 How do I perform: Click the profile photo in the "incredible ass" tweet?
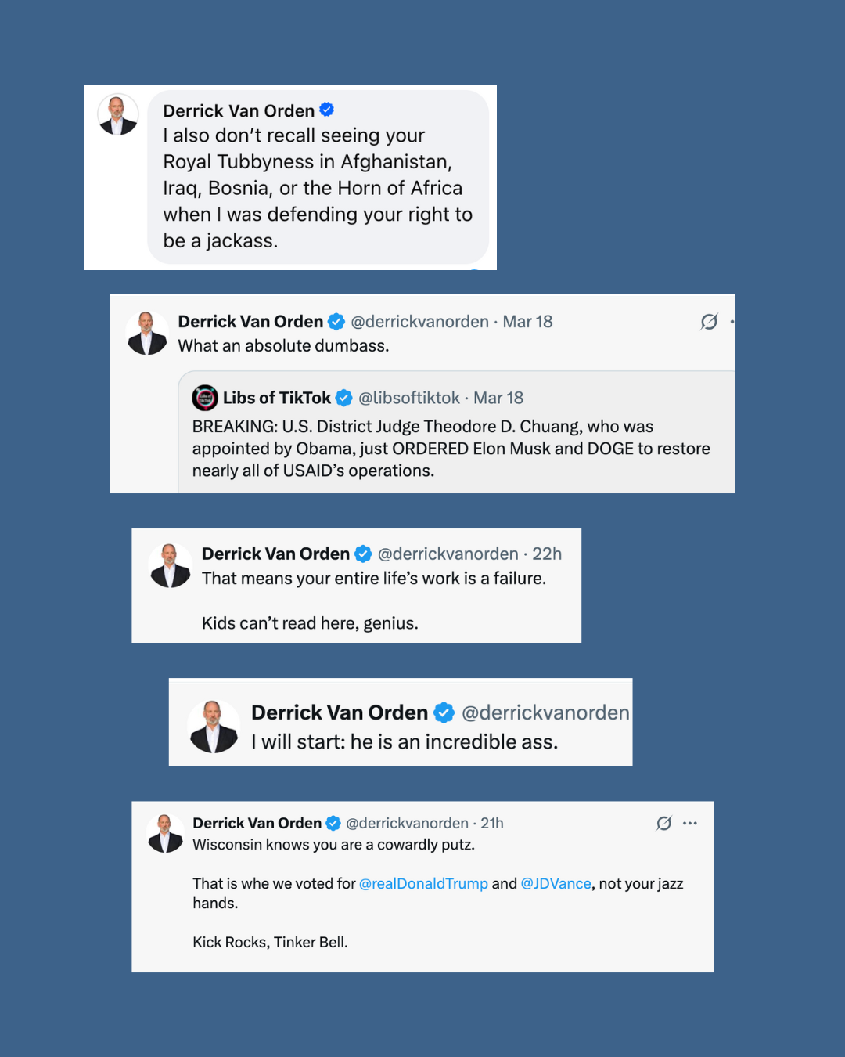pos(214,727)
